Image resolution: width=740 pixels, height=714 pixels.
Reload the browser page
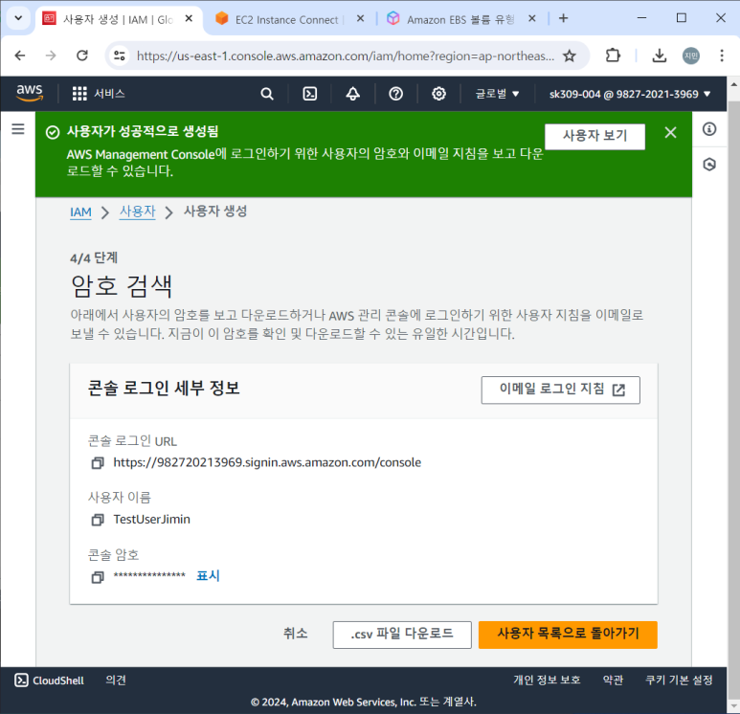coord(82,56)
